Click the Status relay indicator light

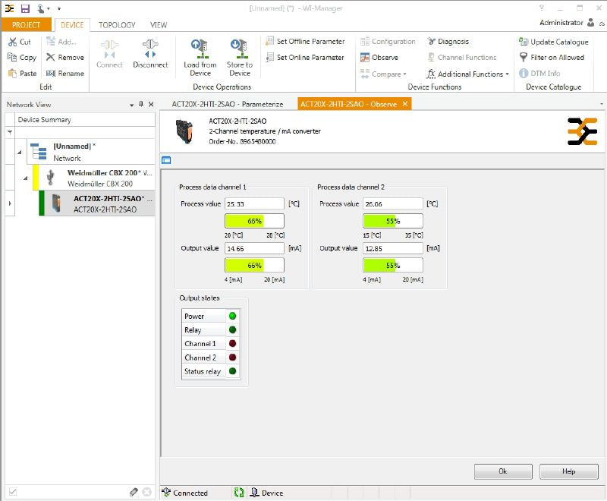(232, 371)
